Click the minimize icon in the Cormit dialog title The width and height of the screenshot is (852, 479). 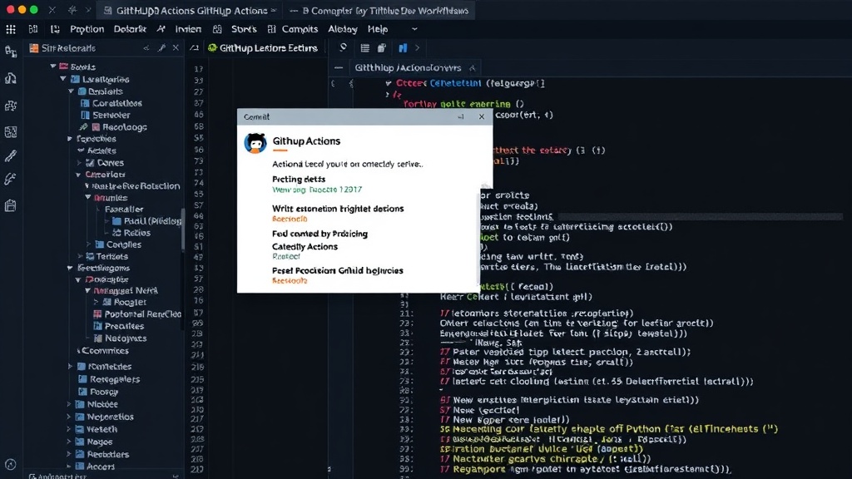tap(461, 116)
